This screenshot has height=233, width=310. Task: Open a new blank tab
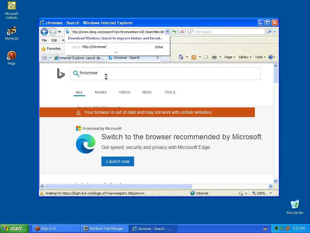point(166,58)
